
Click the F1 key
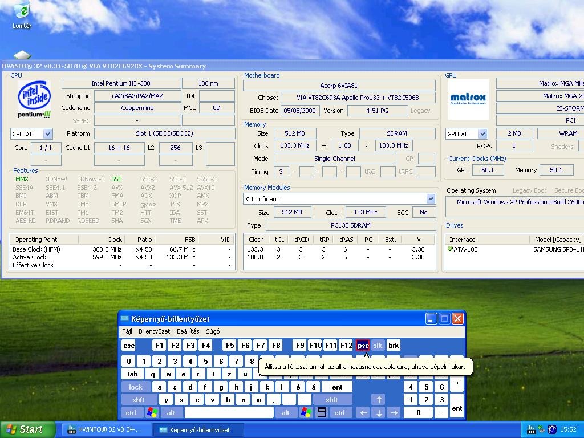tap(159, 345)
